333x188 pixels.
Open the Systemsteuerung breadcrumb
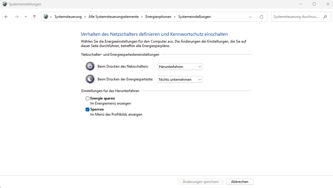(68, 17)
